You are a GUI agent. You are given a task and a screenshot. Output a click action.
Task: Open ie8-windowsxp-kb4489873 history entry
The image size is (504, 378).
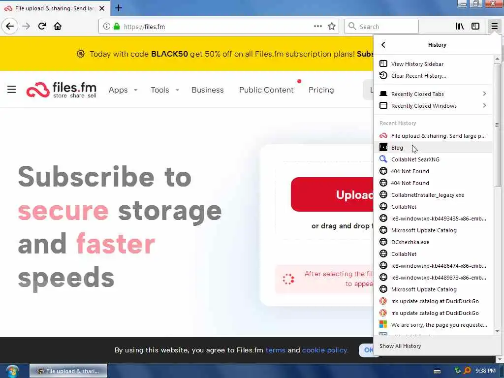tap(433, 278)
